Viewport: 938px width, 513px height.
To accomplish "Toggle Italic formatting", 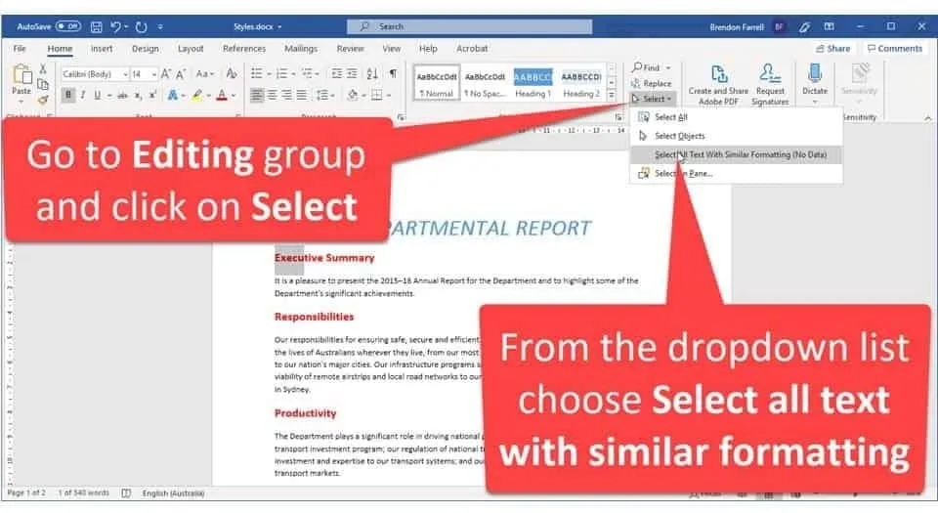I will pos(82,95).
